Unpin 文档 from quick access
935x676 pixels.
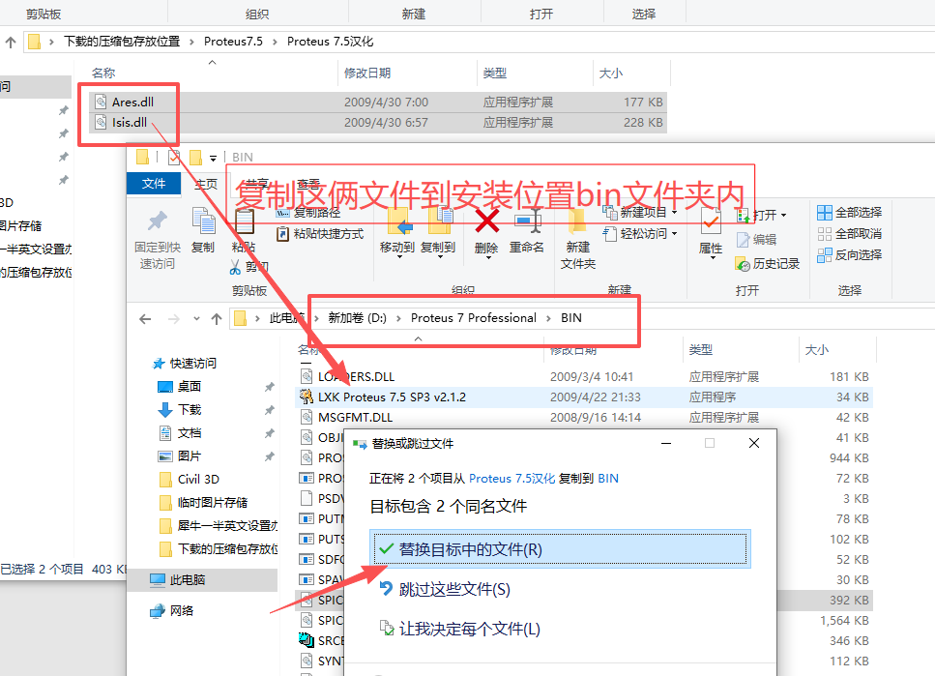tap(269, 431)
